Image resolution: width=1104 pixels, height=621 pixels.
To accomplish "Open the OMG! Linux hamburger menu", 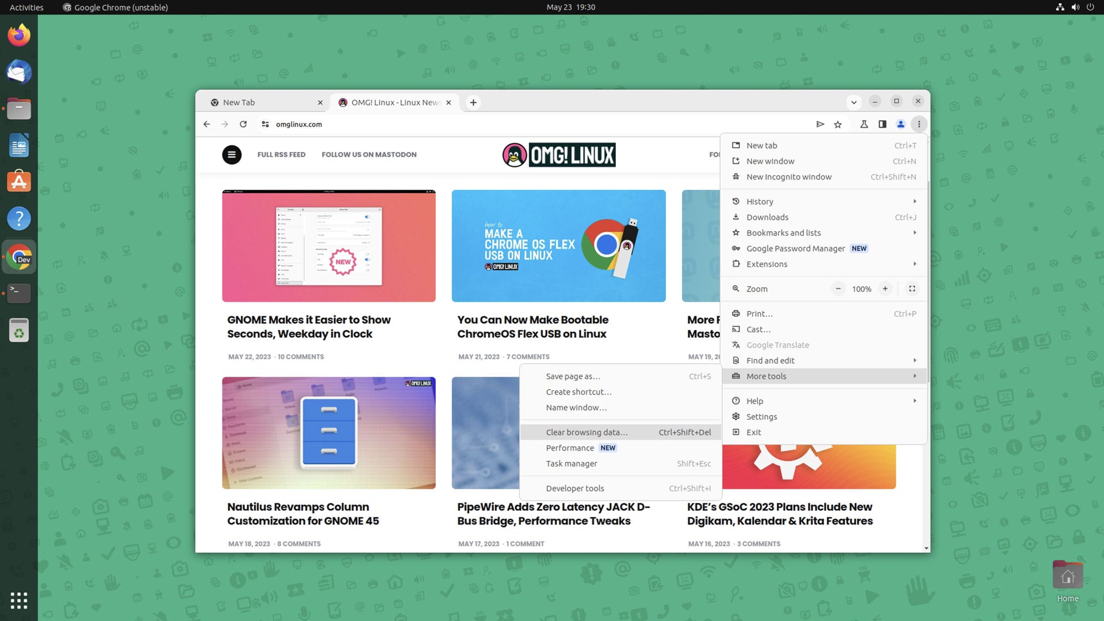I will [232, 155].
